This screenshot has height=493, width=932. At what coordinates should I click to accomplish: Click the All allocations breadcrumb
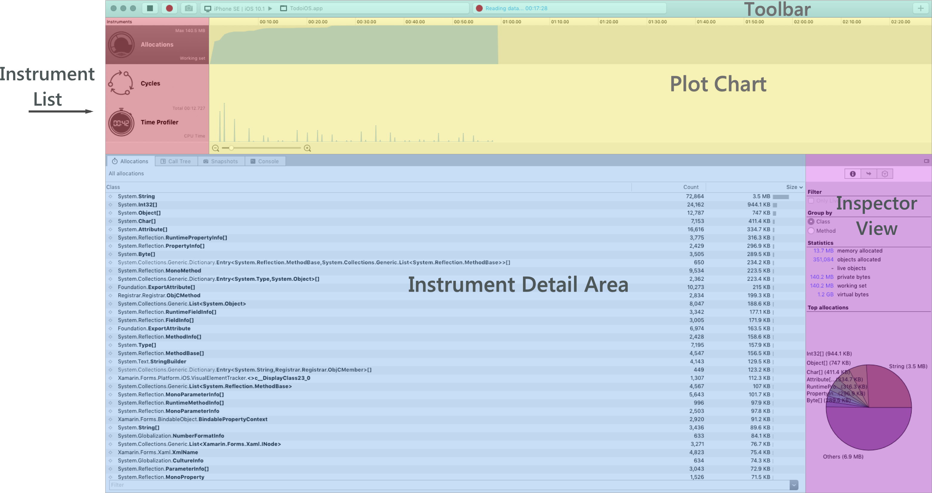[126, 173]
